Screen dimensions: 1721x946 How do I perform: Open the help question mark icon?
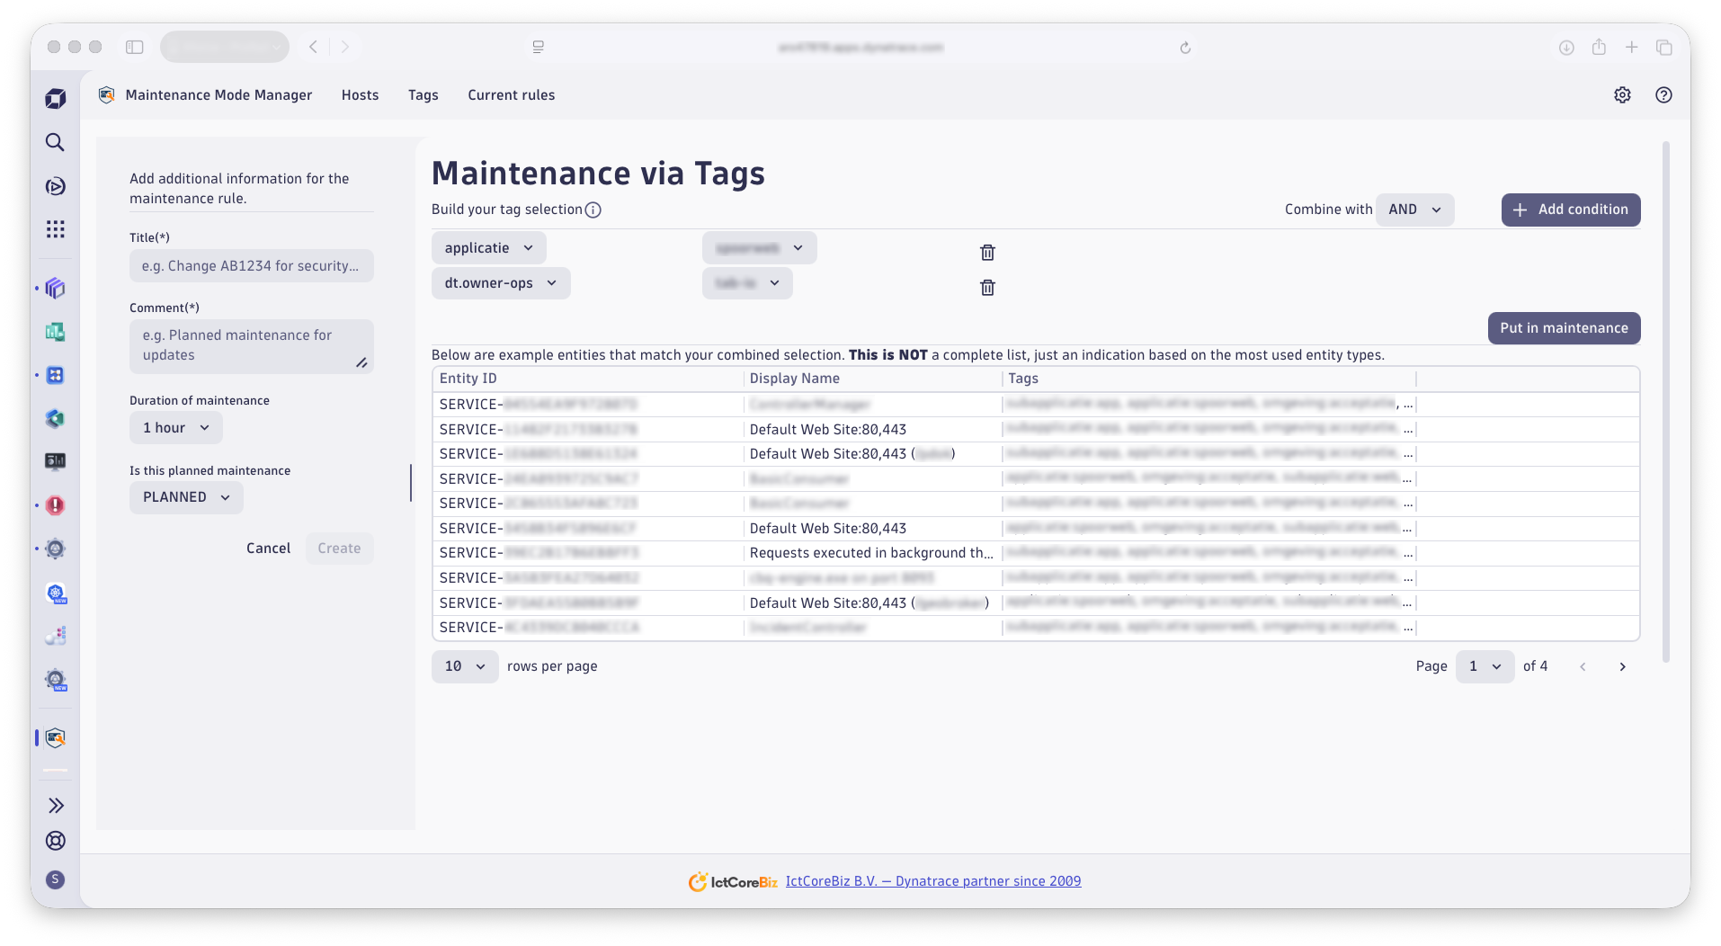pyautogui.click(x=1663, y=94)
